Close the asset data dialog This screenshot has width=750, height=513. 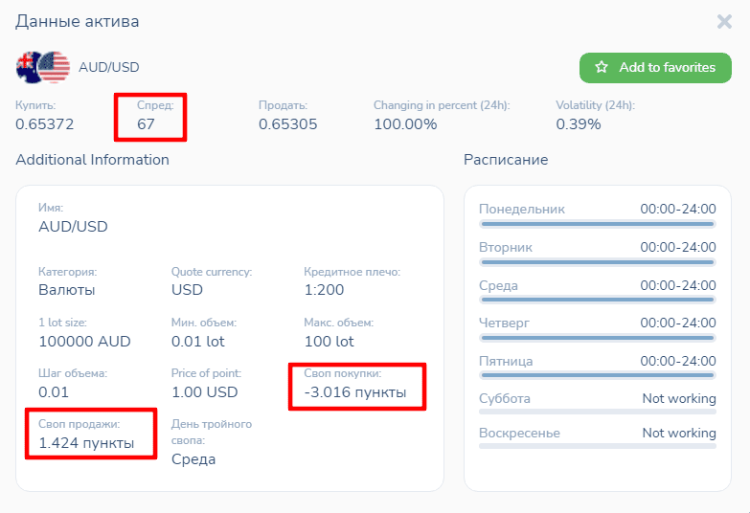pyautogui.click(x=724, y=21)
